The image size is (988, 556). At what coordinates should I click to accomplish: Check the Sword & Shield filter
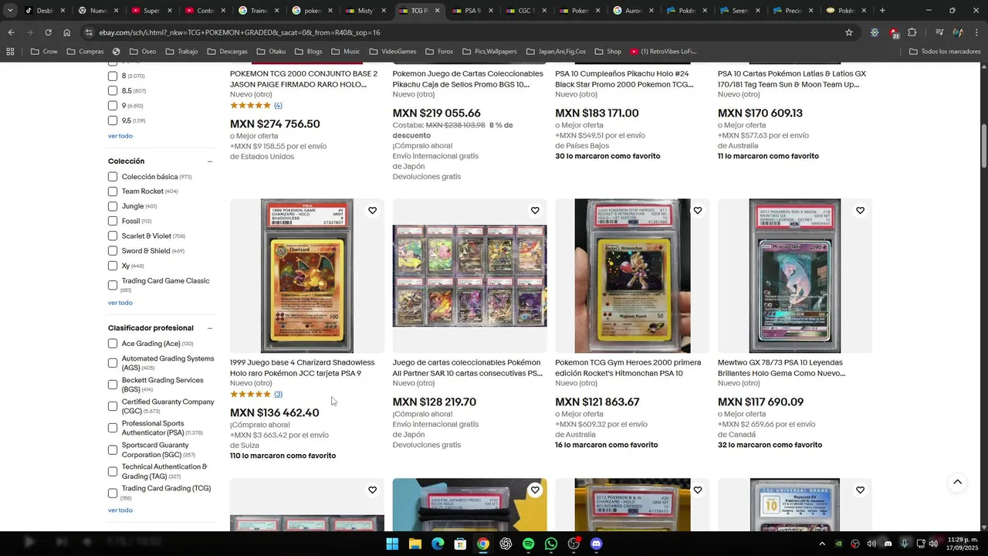(113, 251)
